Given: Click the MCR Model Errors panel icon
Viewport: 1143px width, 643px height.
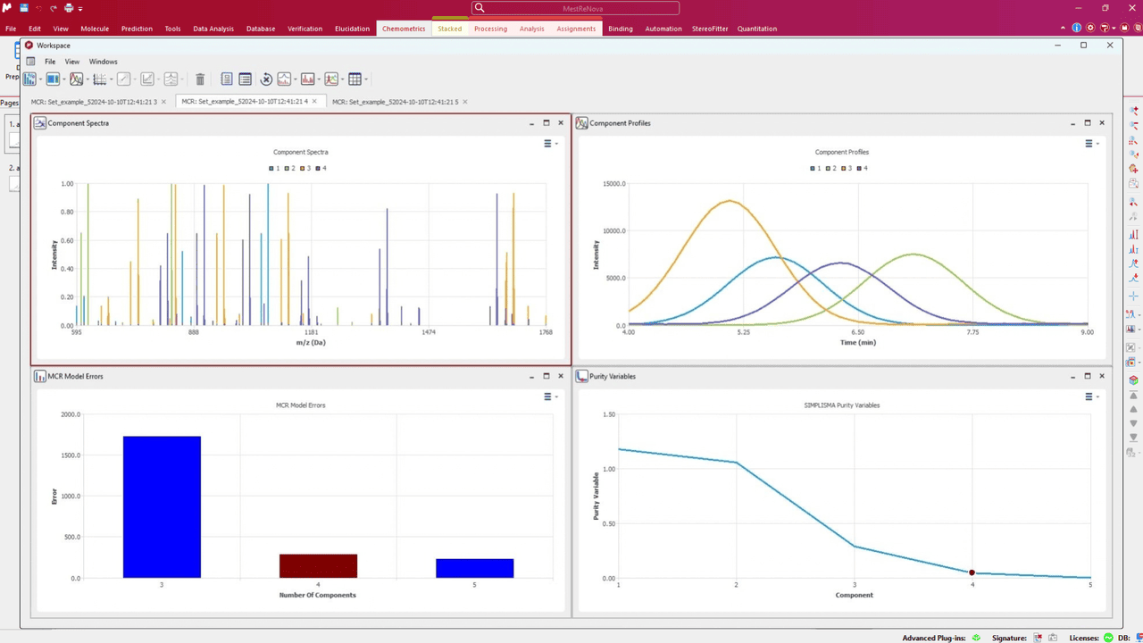Looking at the screenshot, I should click(x=40, y=377).
